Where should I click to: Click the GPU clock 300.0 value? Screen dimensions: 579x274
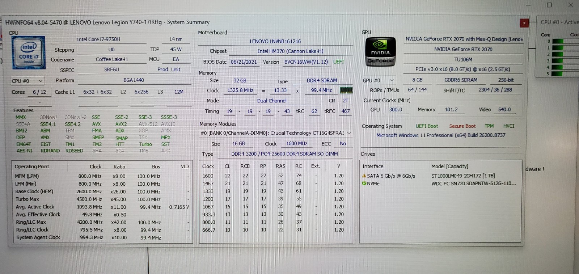pos(396,110)
